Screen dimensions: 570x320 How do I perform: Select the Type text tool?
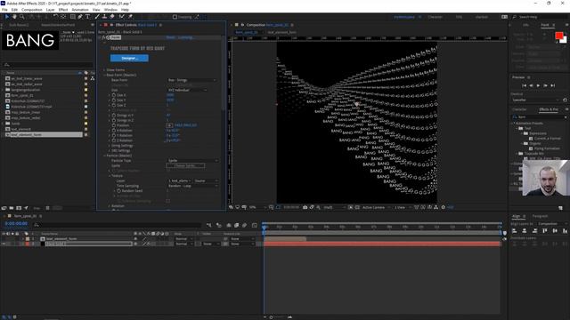[87, 17]
